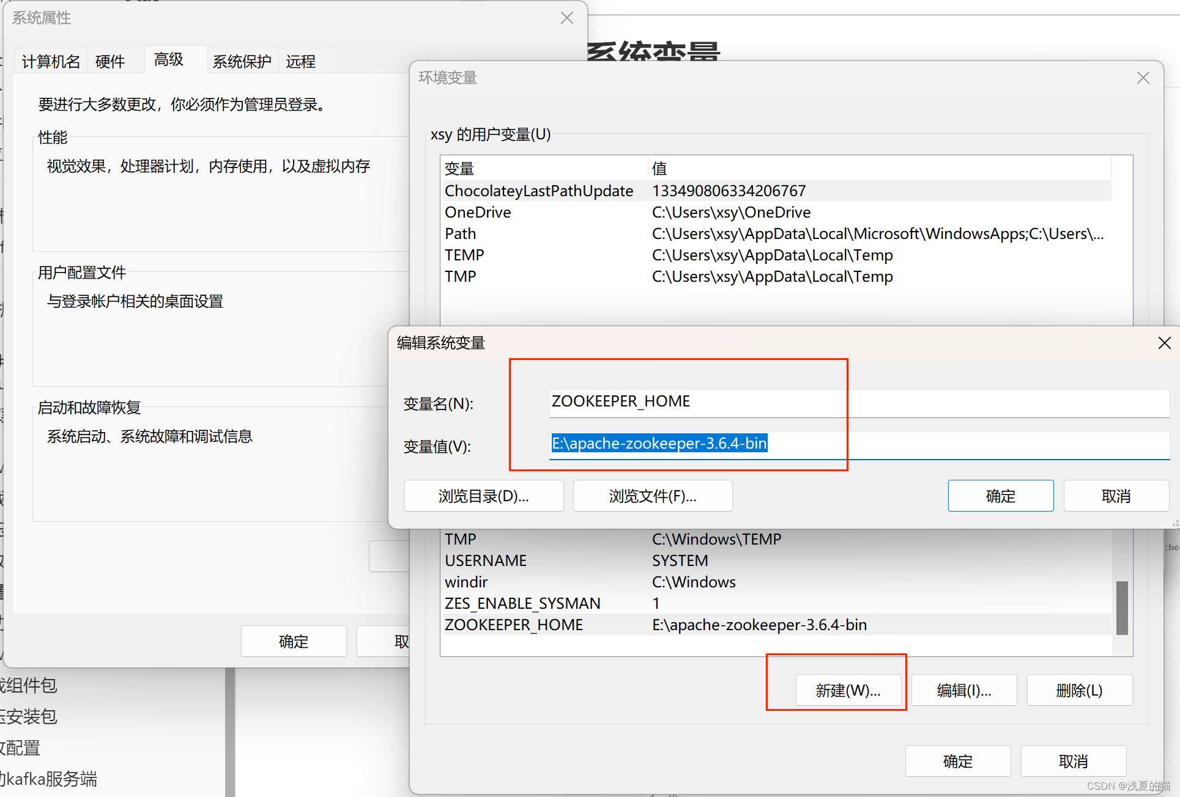Close the 环境变量 window
The height and width of the screenshot is (797, 1180).
(x=1143, y=78)
